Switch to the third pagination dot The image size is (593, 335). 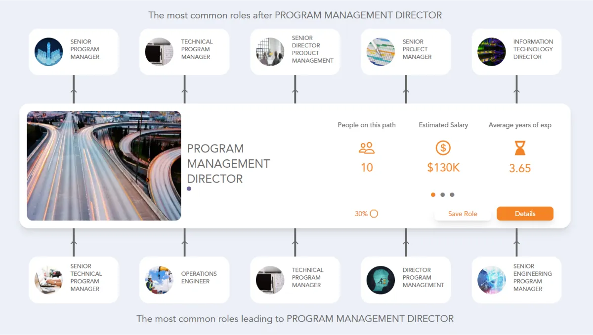[x=452, y=195]
